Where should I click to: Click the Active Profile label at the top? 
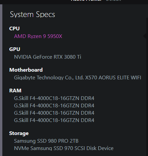coord(86,0)
